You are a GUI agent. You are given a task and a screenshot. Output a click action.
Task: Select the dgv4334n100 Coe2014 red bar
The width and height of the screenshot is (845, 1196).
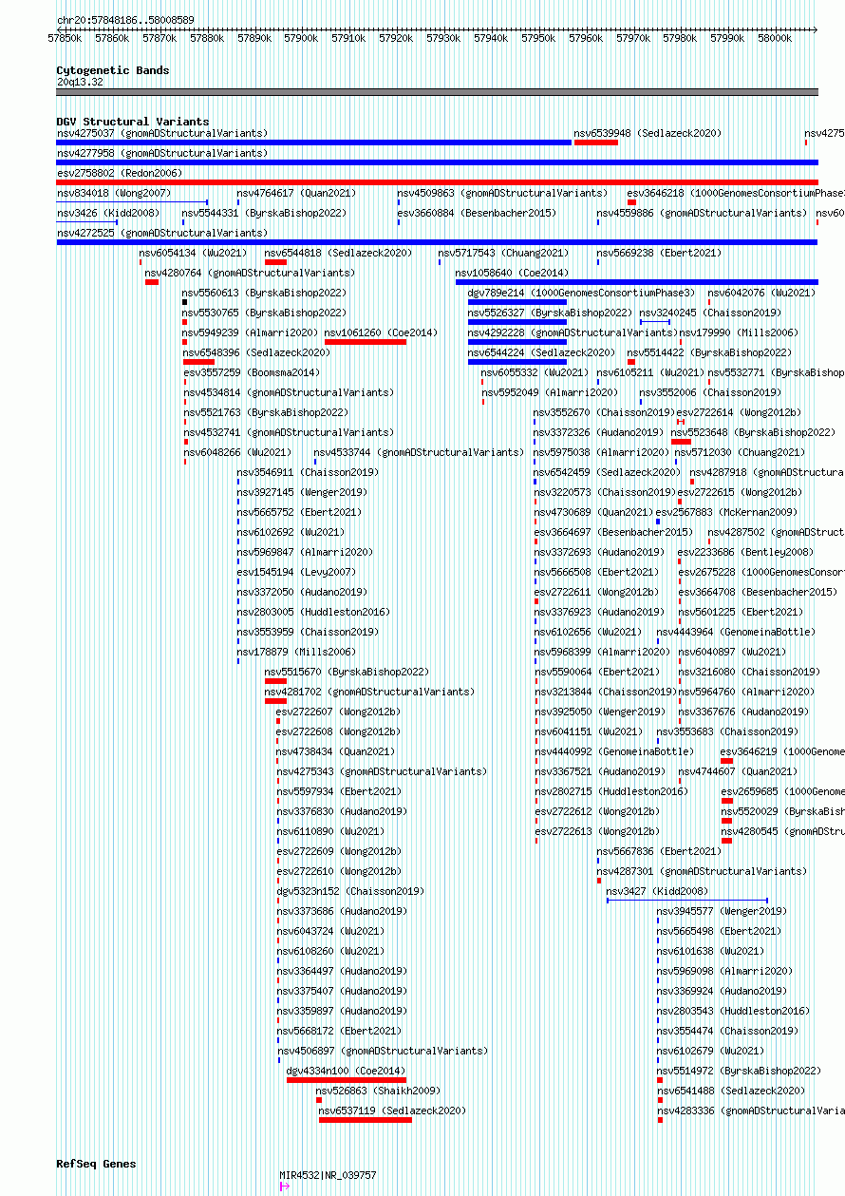click(x=347, y=1080)
